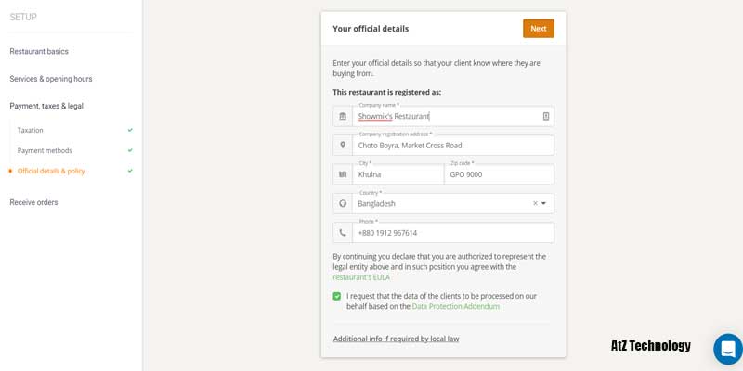Click the Zip code input field
Image resolution: width=743 pixels, height=371 pixels.
499,174
